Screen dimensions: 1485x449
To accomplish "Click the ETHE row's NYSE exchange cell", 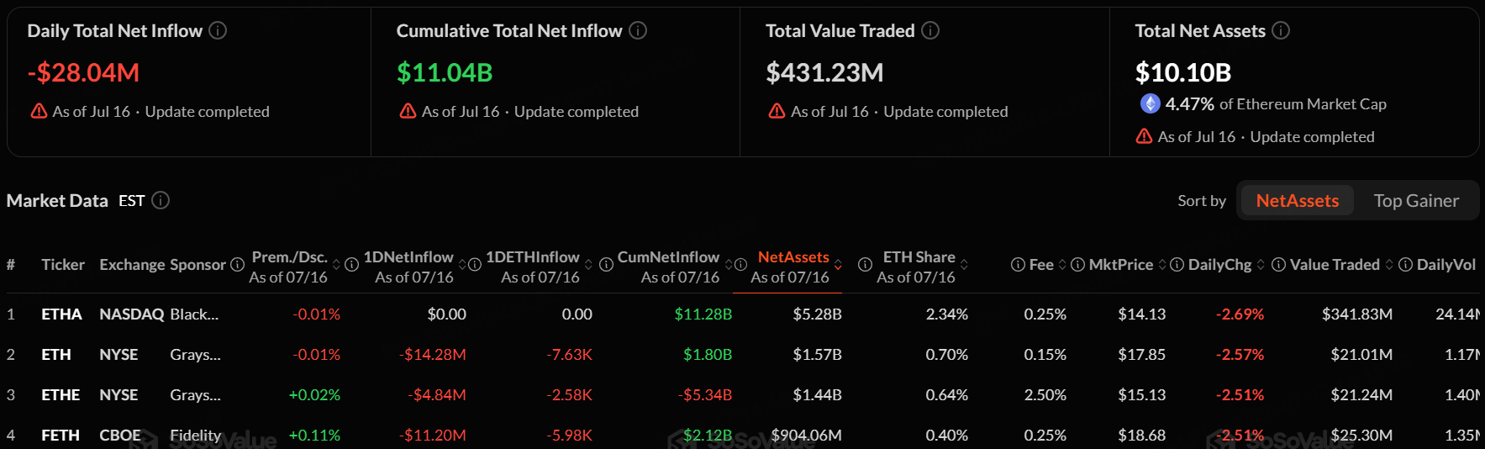I will coord(118,394).
